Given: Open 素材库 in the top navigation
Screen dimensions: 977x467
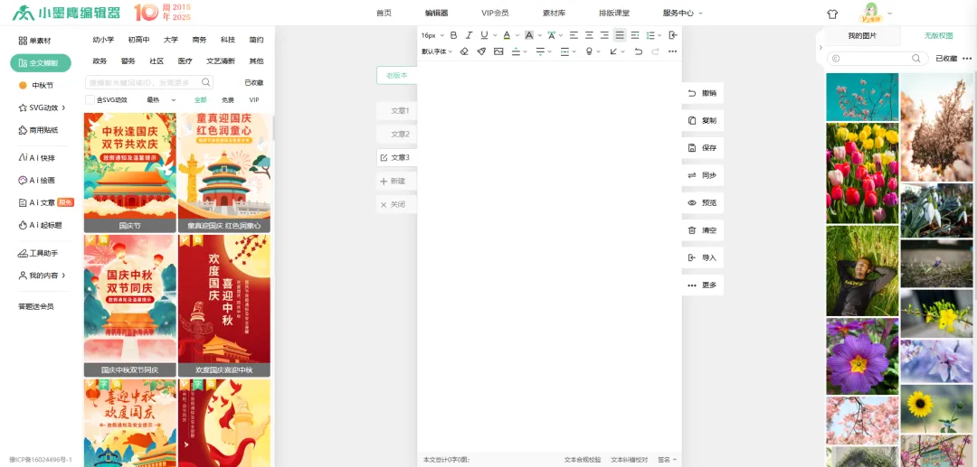Looking at the screenshot, I should (554, 14).
